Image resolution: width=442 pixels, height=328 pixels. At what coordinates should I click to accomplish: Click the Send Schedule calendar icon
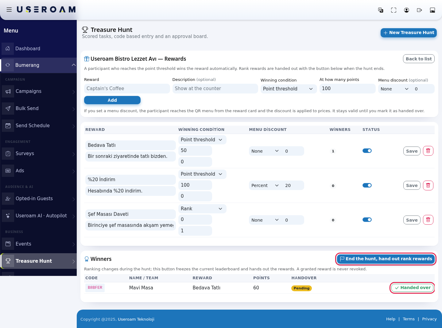click(8, 126)
